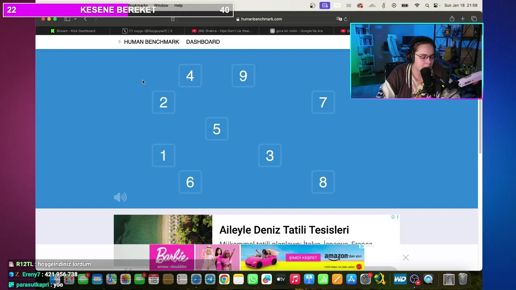Open the Wi-Fi status menu
516x290 pixels.
click(x=417, y=5)
